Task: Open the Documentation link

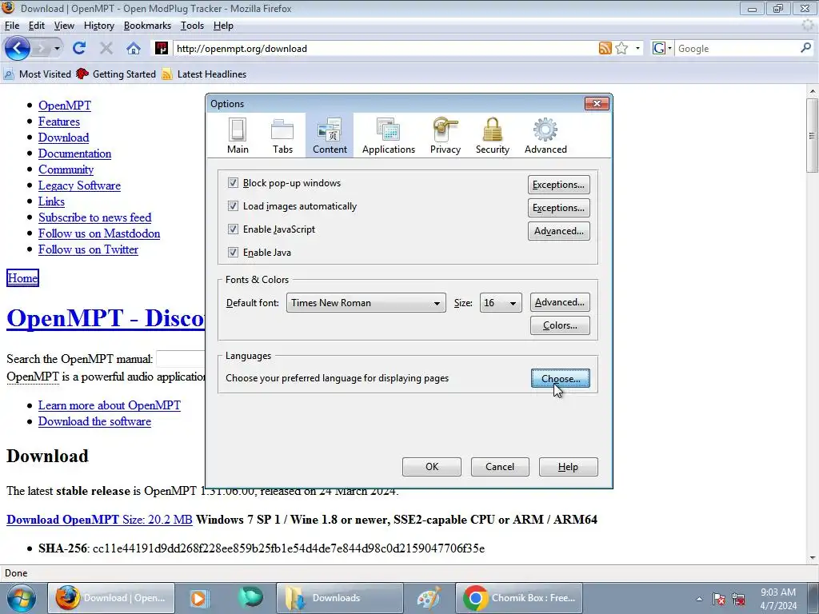Action: 74,153
